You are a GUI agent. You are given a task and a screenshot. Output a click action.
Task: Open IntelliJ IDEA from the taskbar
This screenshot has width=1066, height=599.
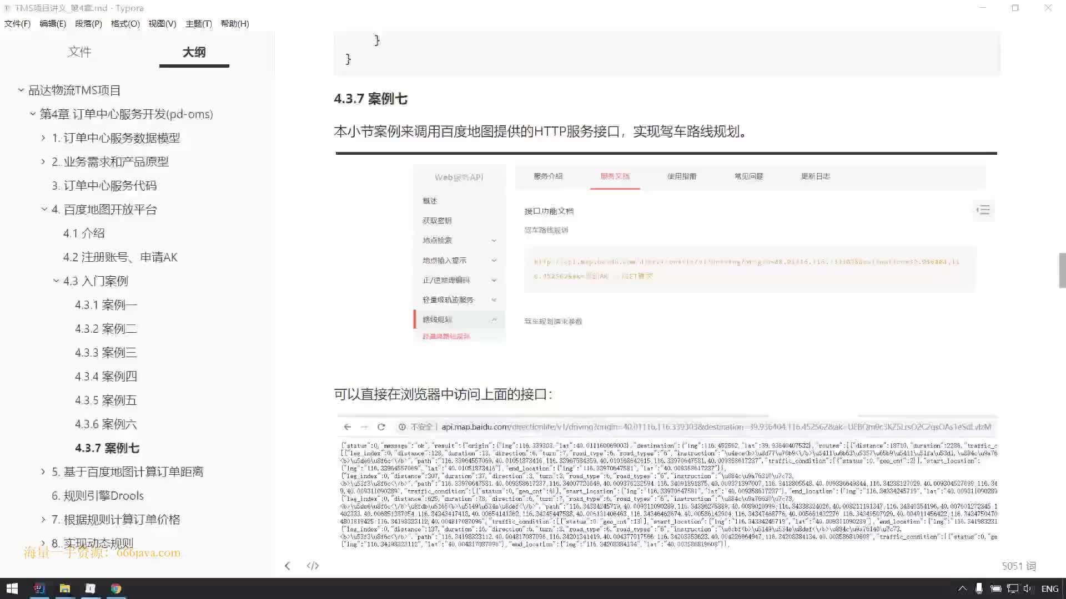click(39, 588)
